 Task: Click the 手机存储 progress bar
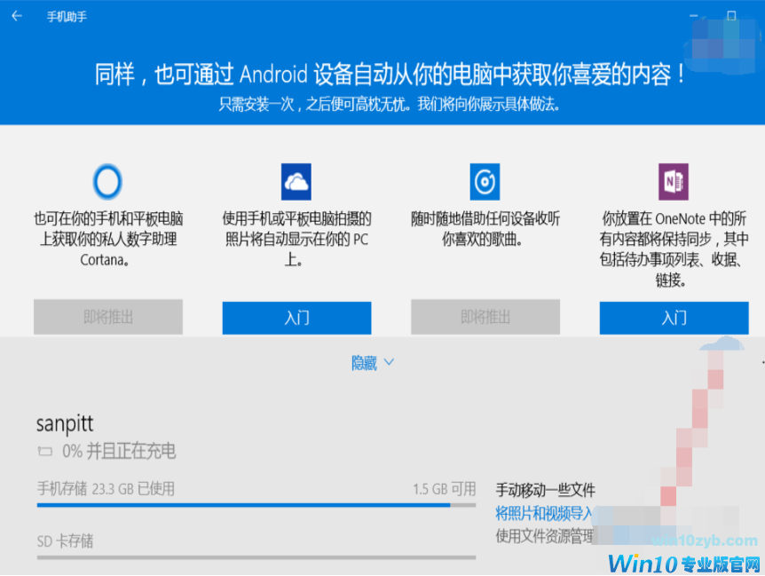tap(256, 502)
